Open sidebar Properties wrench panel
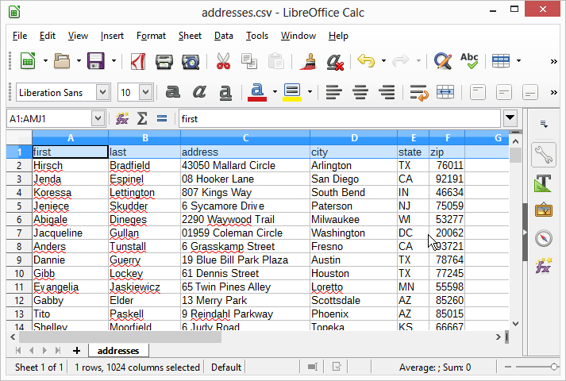Image resolution: width=566 pixels, height=381 pixels. pyautogui.click(x=543, y=155)
